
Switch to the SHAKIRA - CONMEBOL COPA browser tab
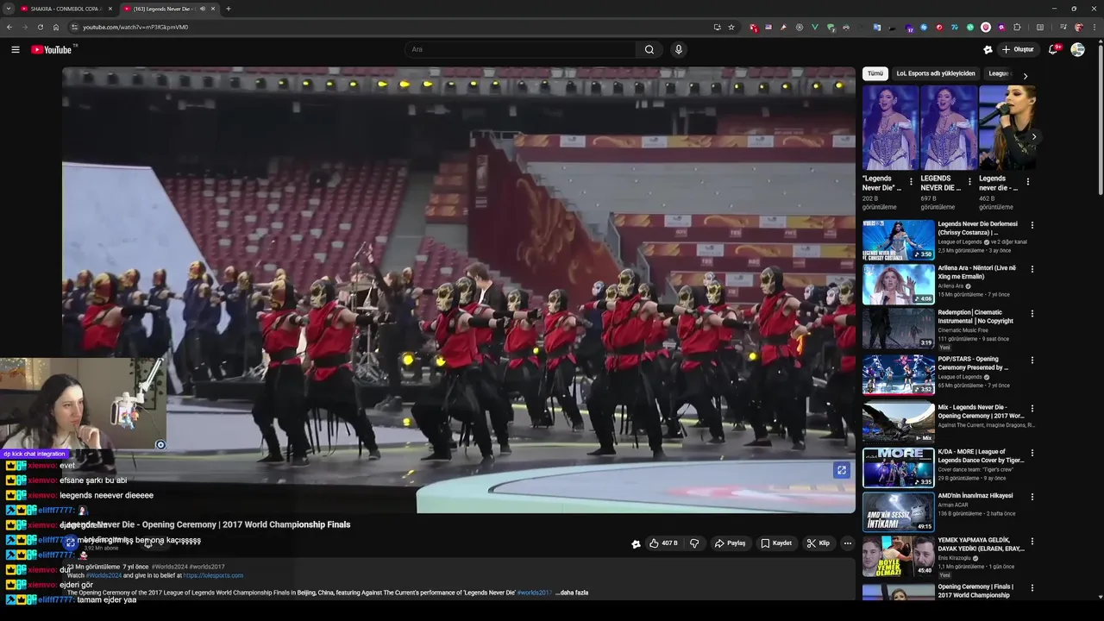tap(66, 9)
